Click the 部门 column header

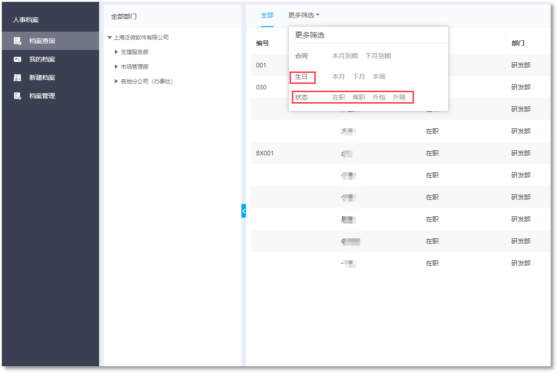[x=518, y=43]
